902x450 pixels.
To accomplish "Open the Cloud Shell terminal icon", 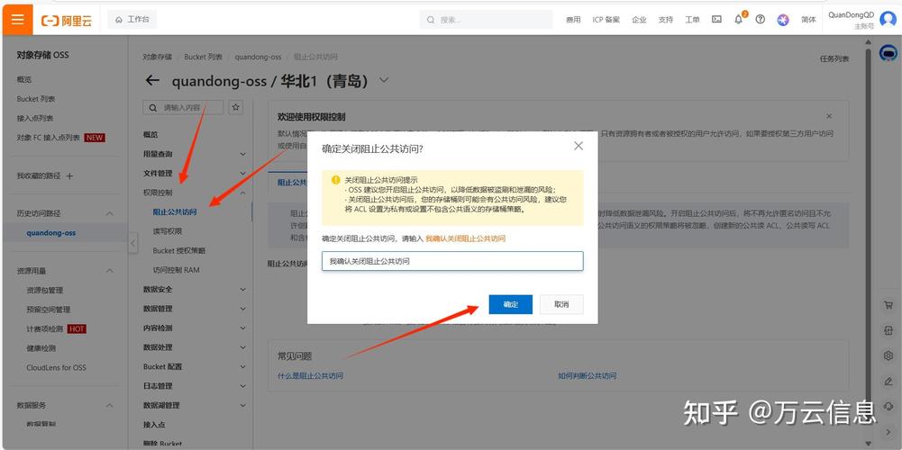I will [x=716, y=20].
